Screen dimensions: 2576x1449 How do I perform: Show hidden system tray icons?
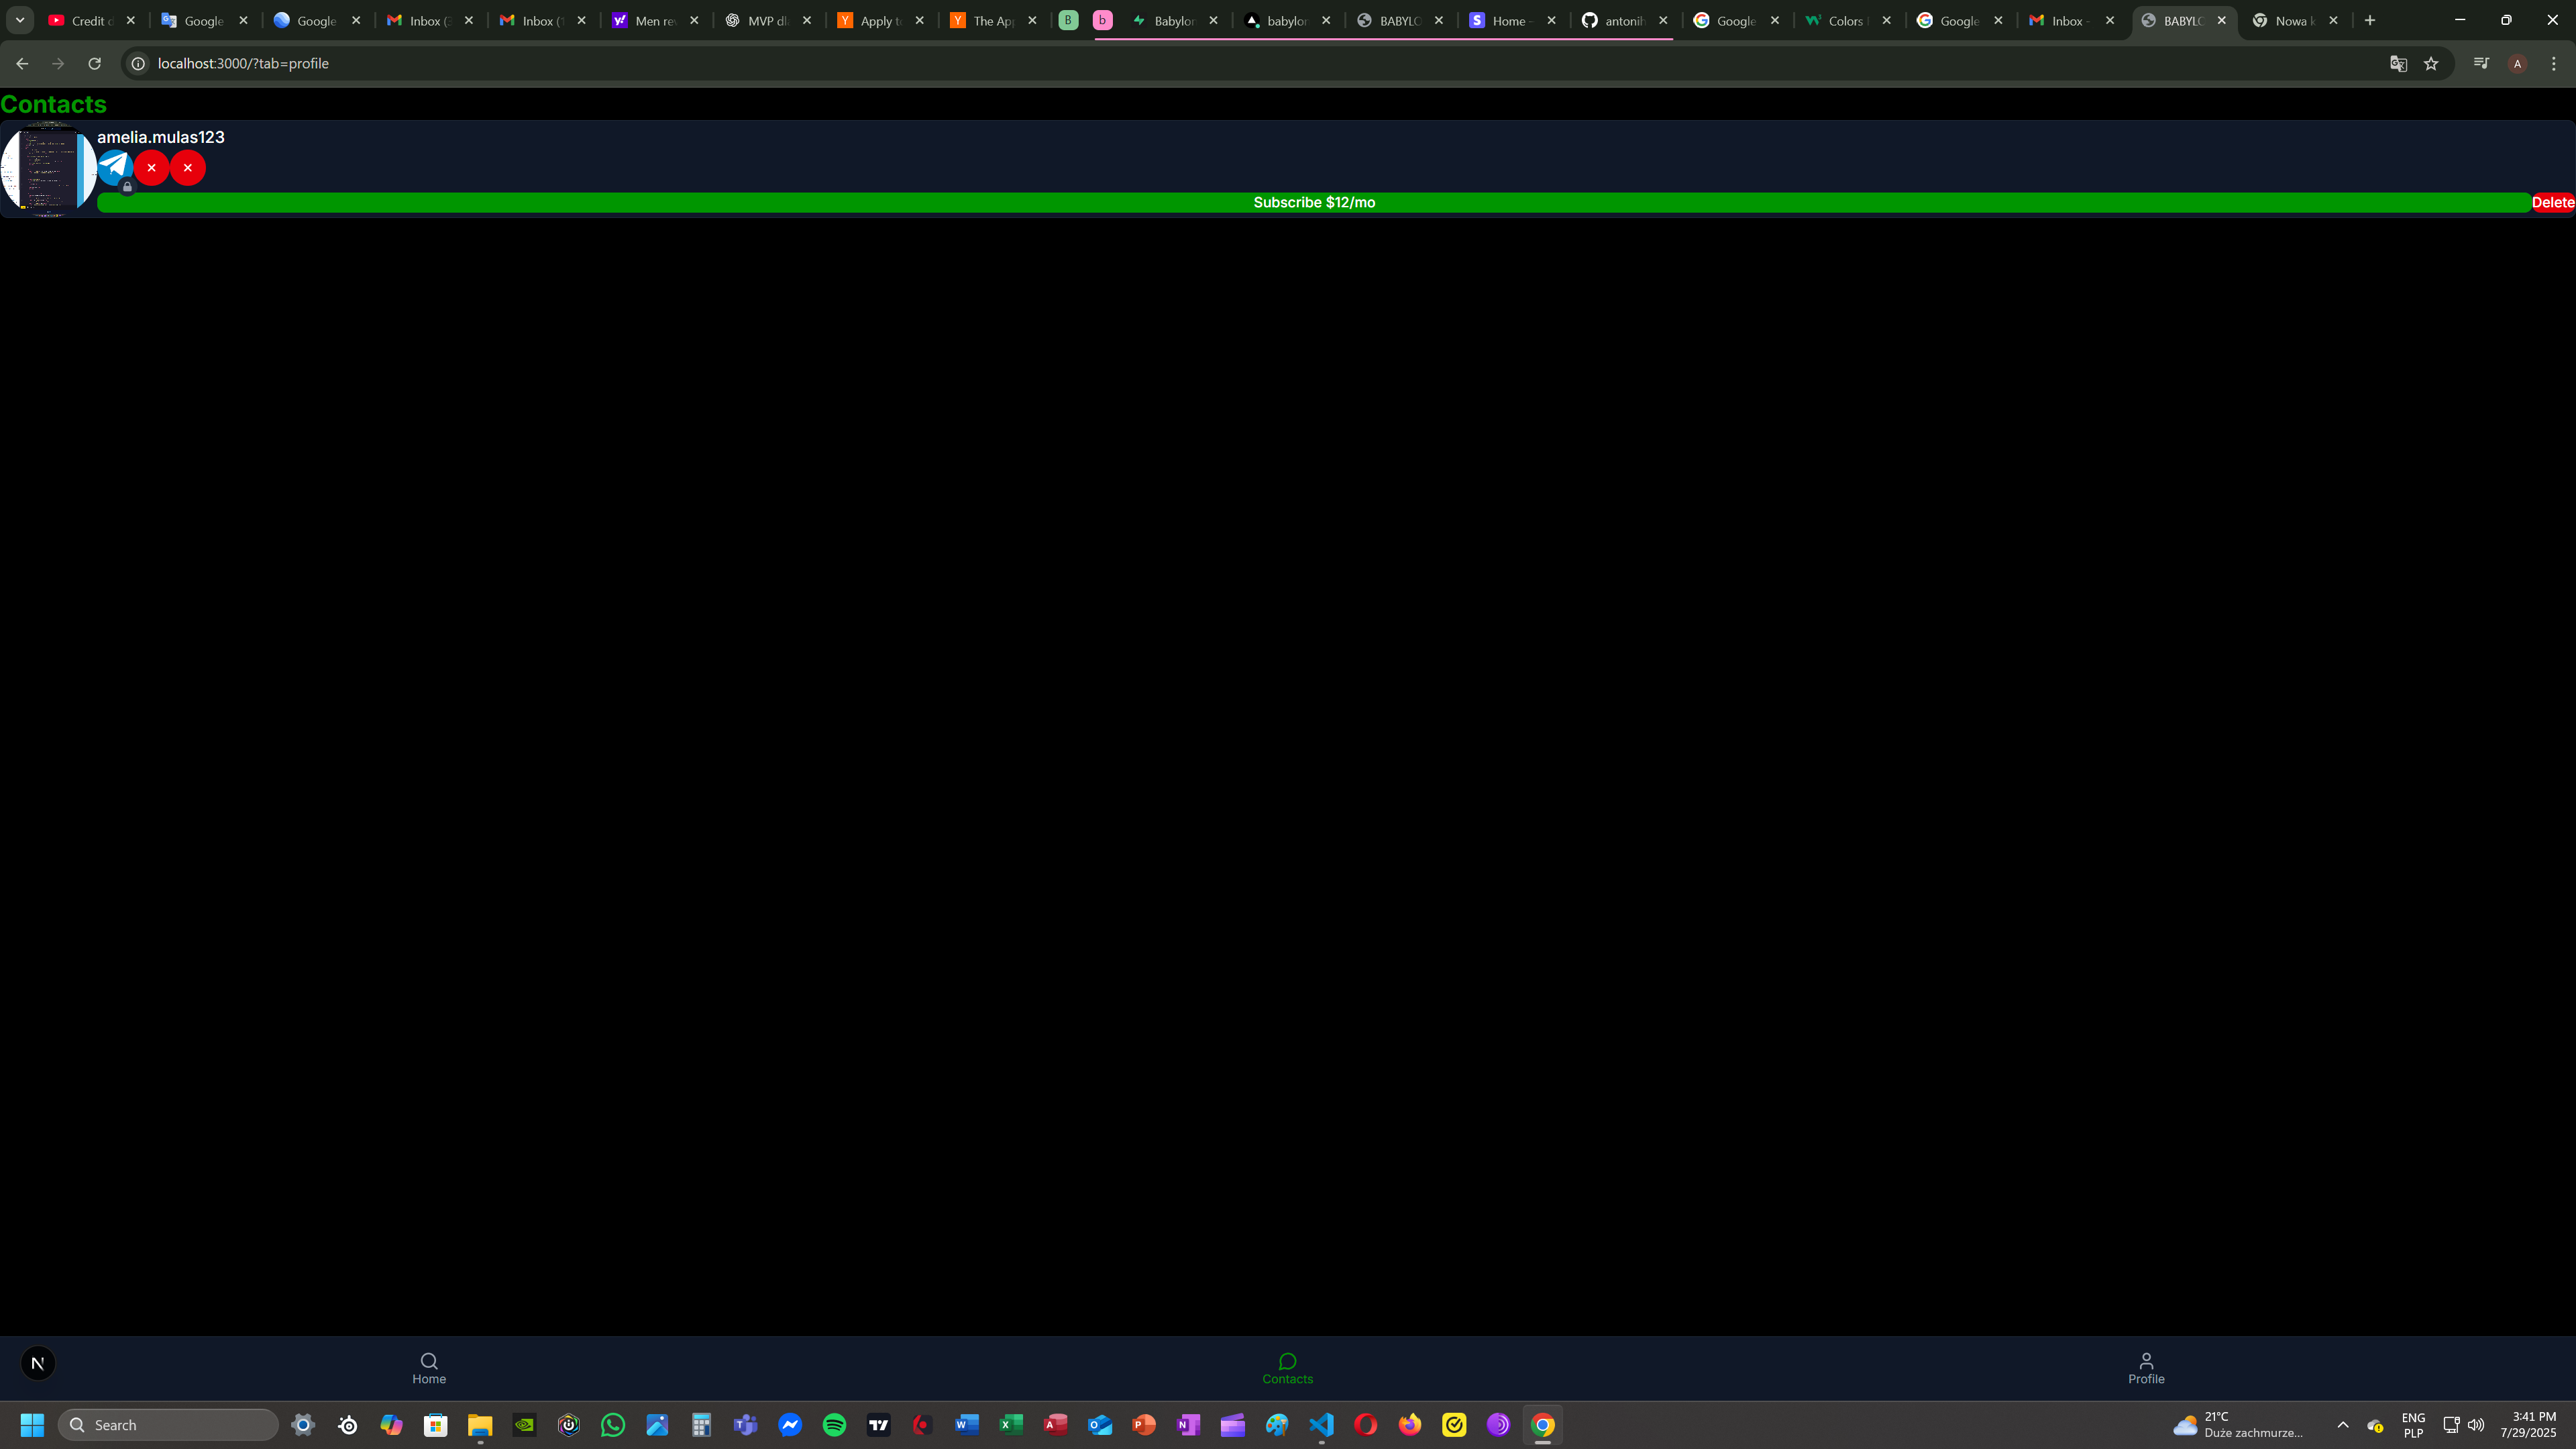2342,1424
